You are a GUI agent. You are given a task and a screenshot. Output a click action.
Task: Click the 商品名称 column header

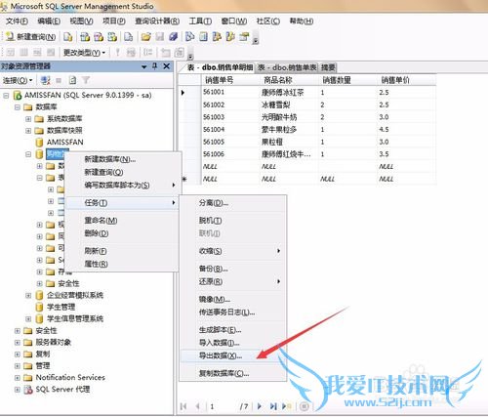pos(289,80)
